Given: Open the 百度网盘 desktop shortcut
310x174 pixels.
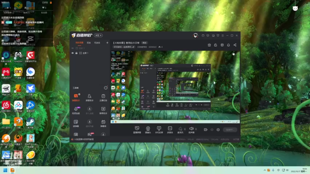Looking at the screenshot, I should tap(18, 107).
